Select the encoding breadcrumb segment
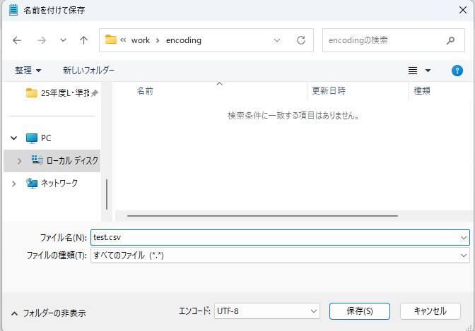 click(x=184, y=40)
